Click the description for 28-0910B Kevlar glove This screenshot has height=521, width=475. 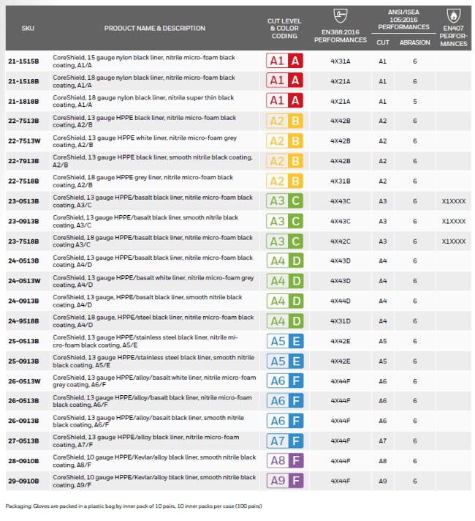[x=154, y=461]
